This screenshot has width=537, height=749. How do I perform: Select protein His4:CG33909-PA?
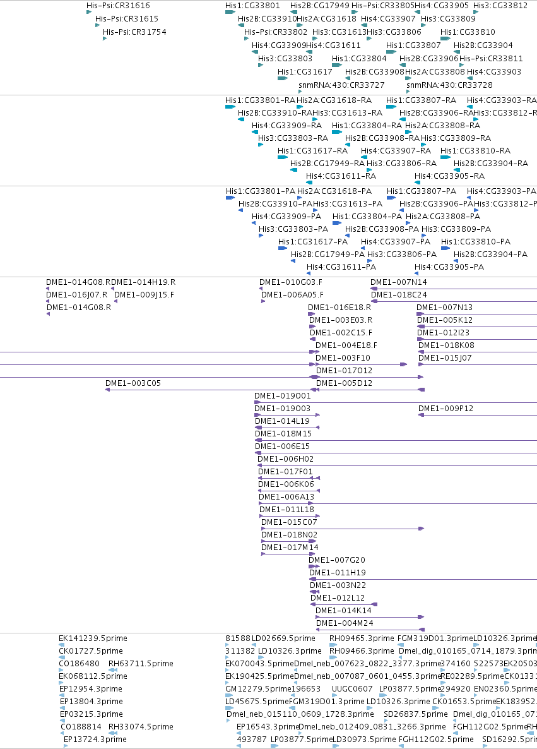[286, 217]
